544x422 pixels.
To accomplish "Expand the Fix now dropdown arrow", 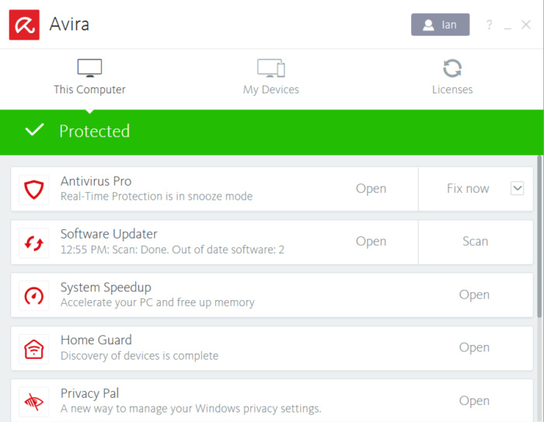I will (x=517, y=188).
